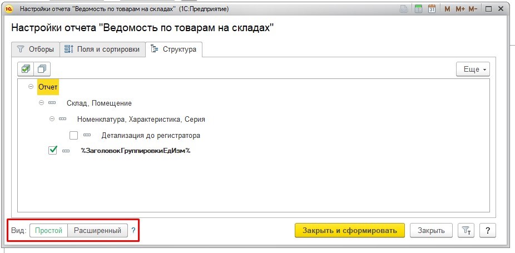This screenshot has width=515, height=253.
Task: Enable the Детализация до регистратора checkbox
Action: click(73, 135)
